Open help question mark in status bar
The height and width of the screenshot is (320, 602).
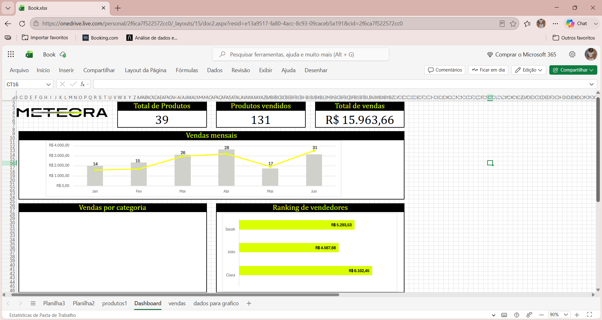coord(517,315)
